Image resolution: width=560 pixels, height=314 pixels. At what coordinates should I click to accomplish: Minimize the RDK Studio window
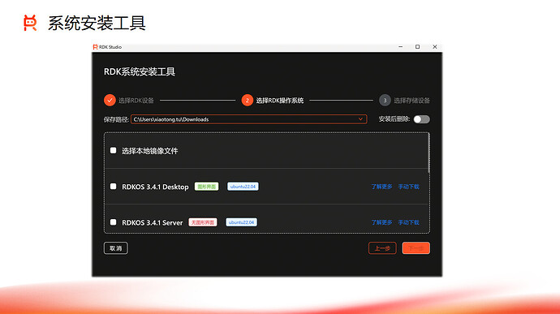click(400, 47)
